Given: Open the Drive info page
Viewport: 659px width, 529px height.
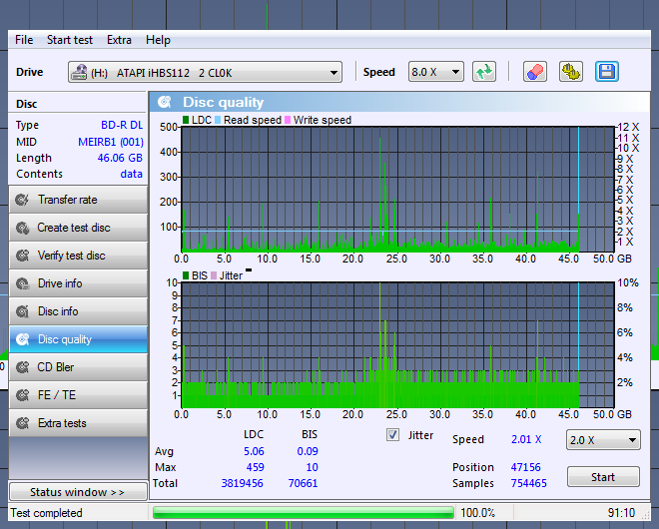Looking at the screenshot, I should pyautogui.click(x=78, y=283).
